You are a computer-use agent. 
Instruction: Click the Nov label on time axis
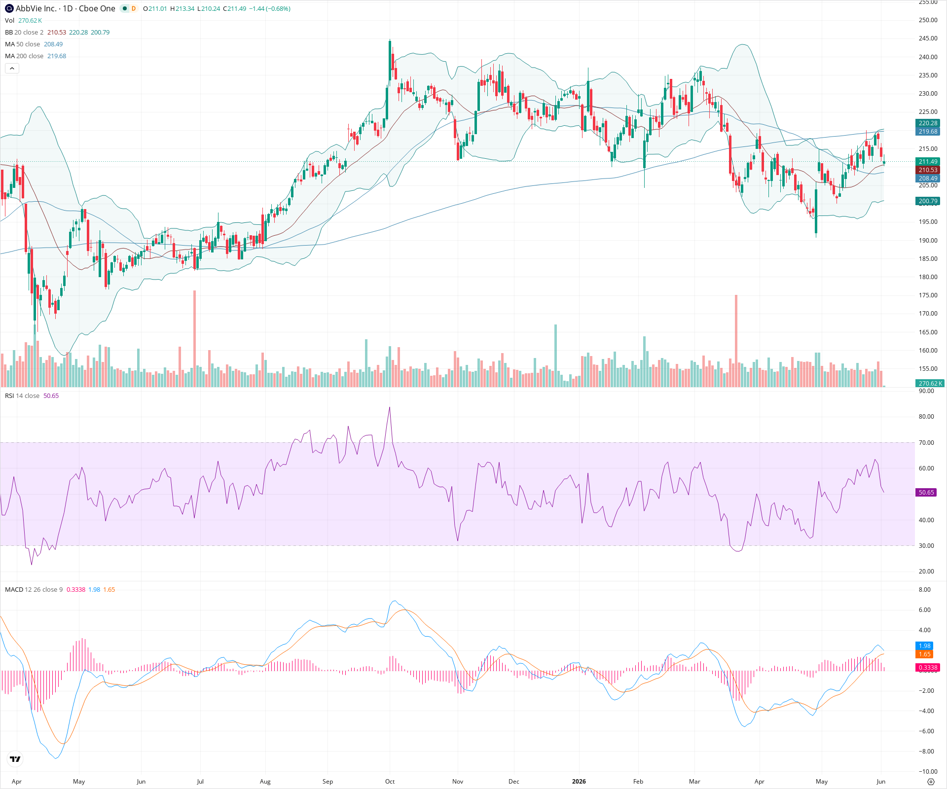click(458, 781)
